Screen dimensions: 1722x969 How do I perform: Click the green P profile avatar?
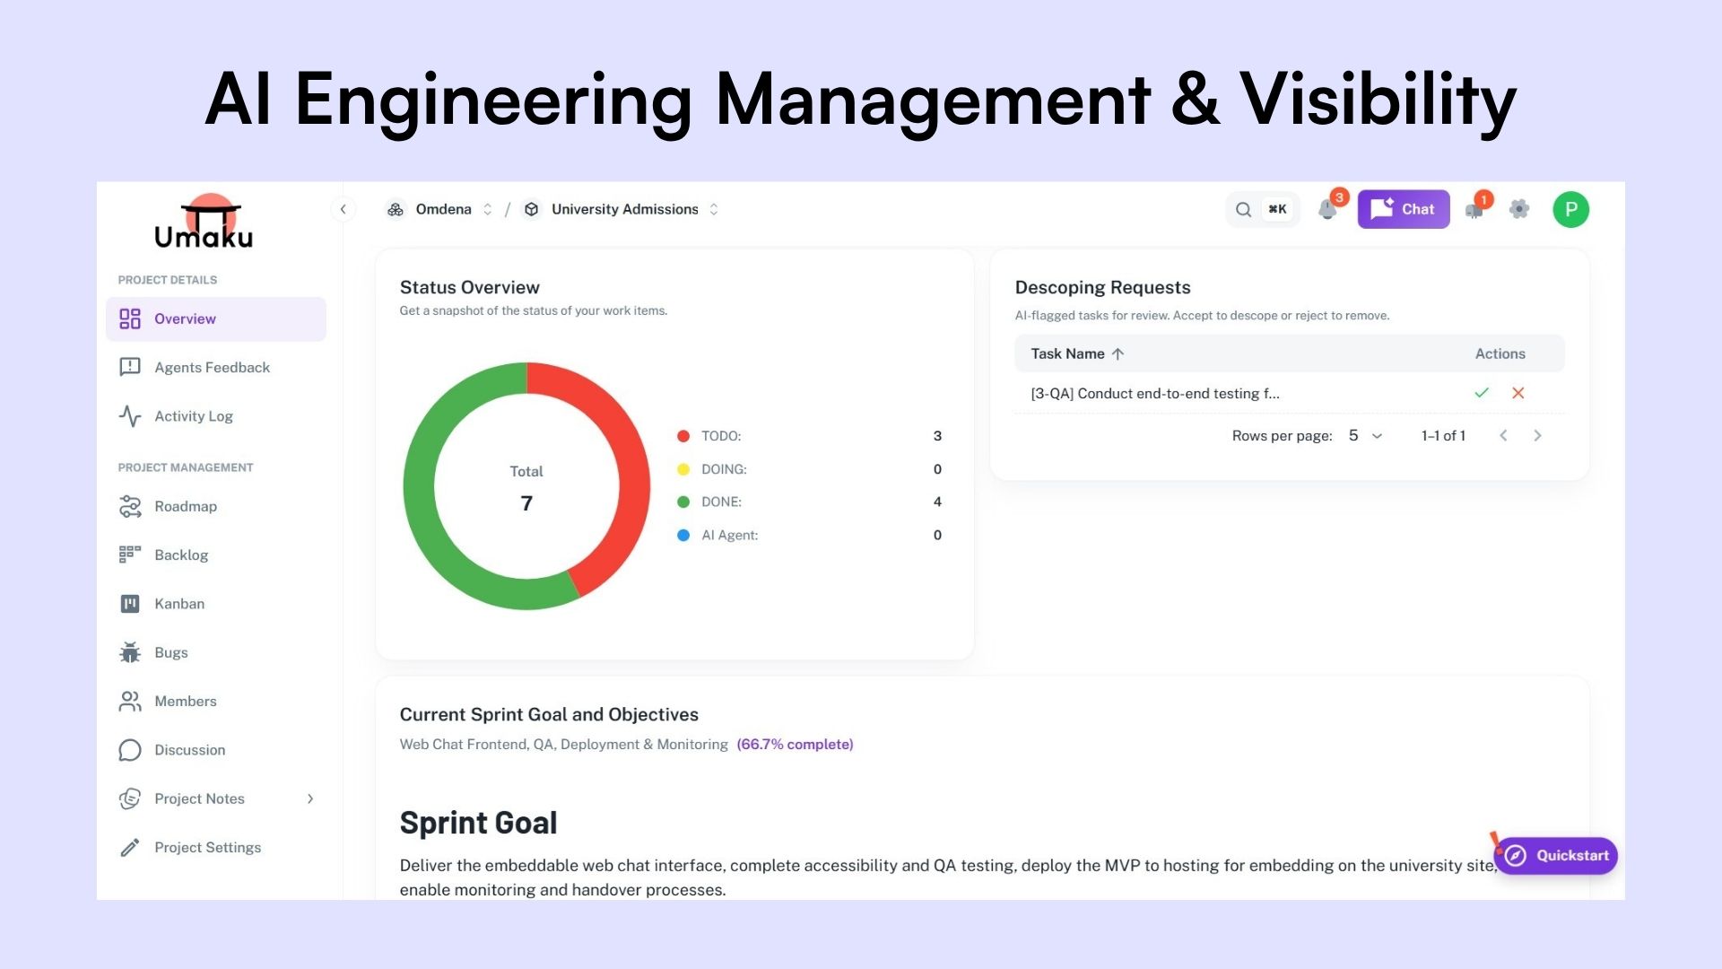[1570, 210]
